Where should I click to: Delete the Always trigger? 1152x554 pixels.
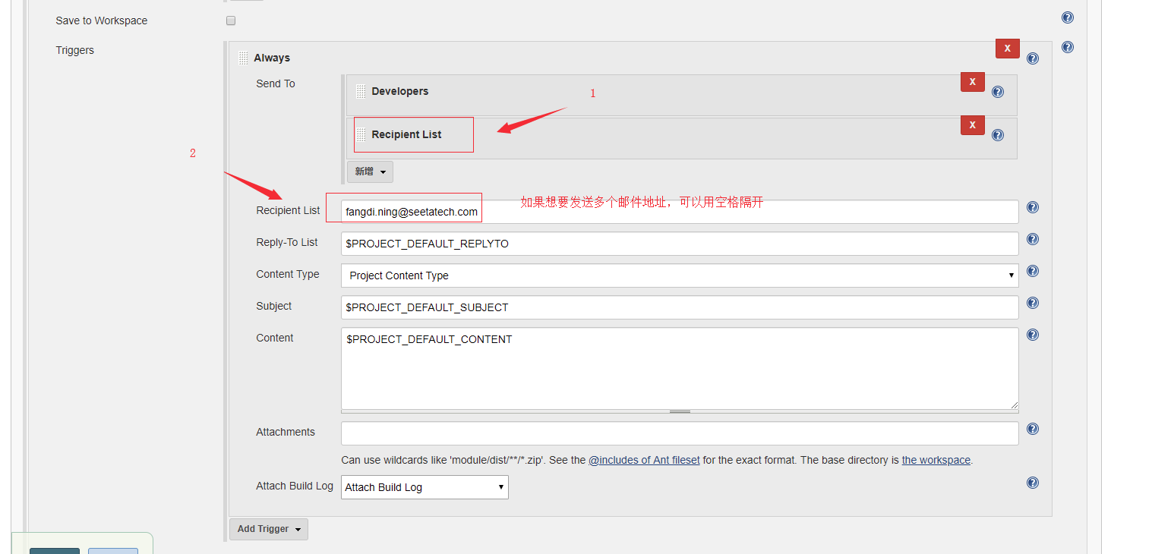coord(1008,49)
